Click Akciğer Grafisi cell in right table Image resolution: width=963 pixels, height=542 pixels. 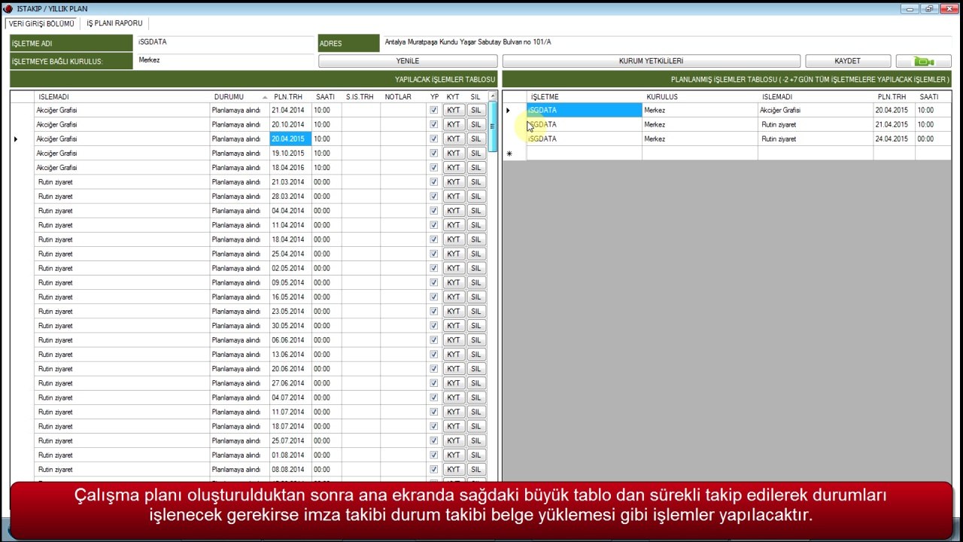pyautogui.click(x=816, y=110)
